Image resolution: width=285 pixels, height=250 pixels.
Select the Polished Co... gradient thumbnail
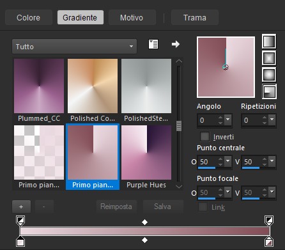point(93,86)
